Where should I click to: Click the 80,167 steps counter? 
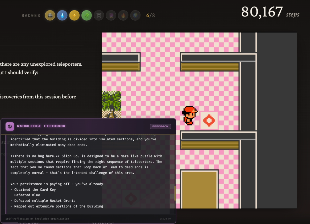(x=270, y=12)
